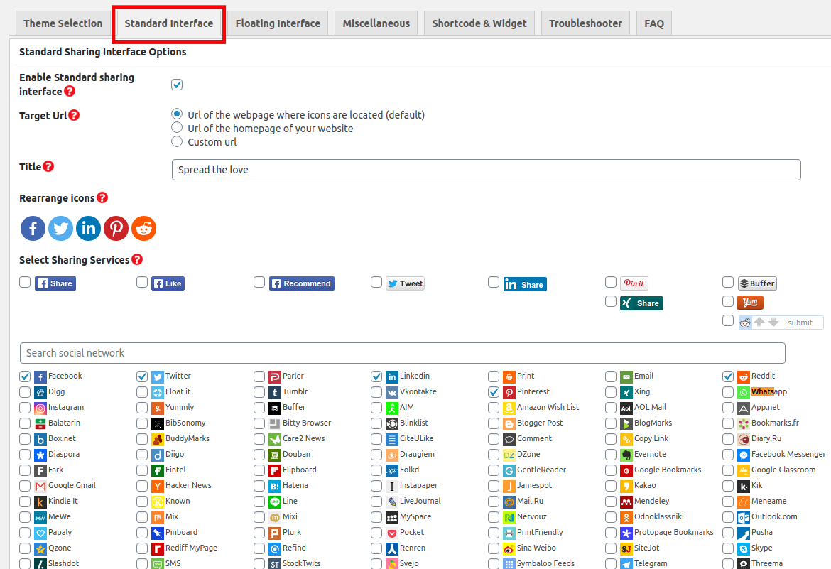
Task: Tick checkbox beside Facebook Share button
Action: [25, 282]
